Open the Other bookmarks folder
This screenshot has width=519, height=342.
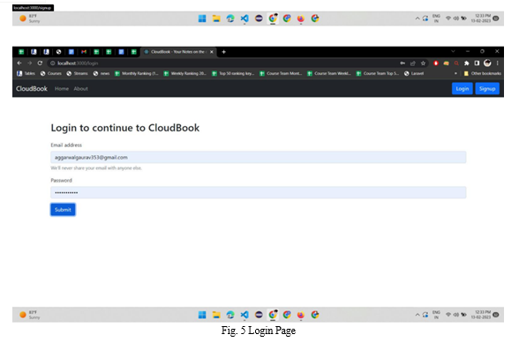pyautogui.click(x=483, y=73)
